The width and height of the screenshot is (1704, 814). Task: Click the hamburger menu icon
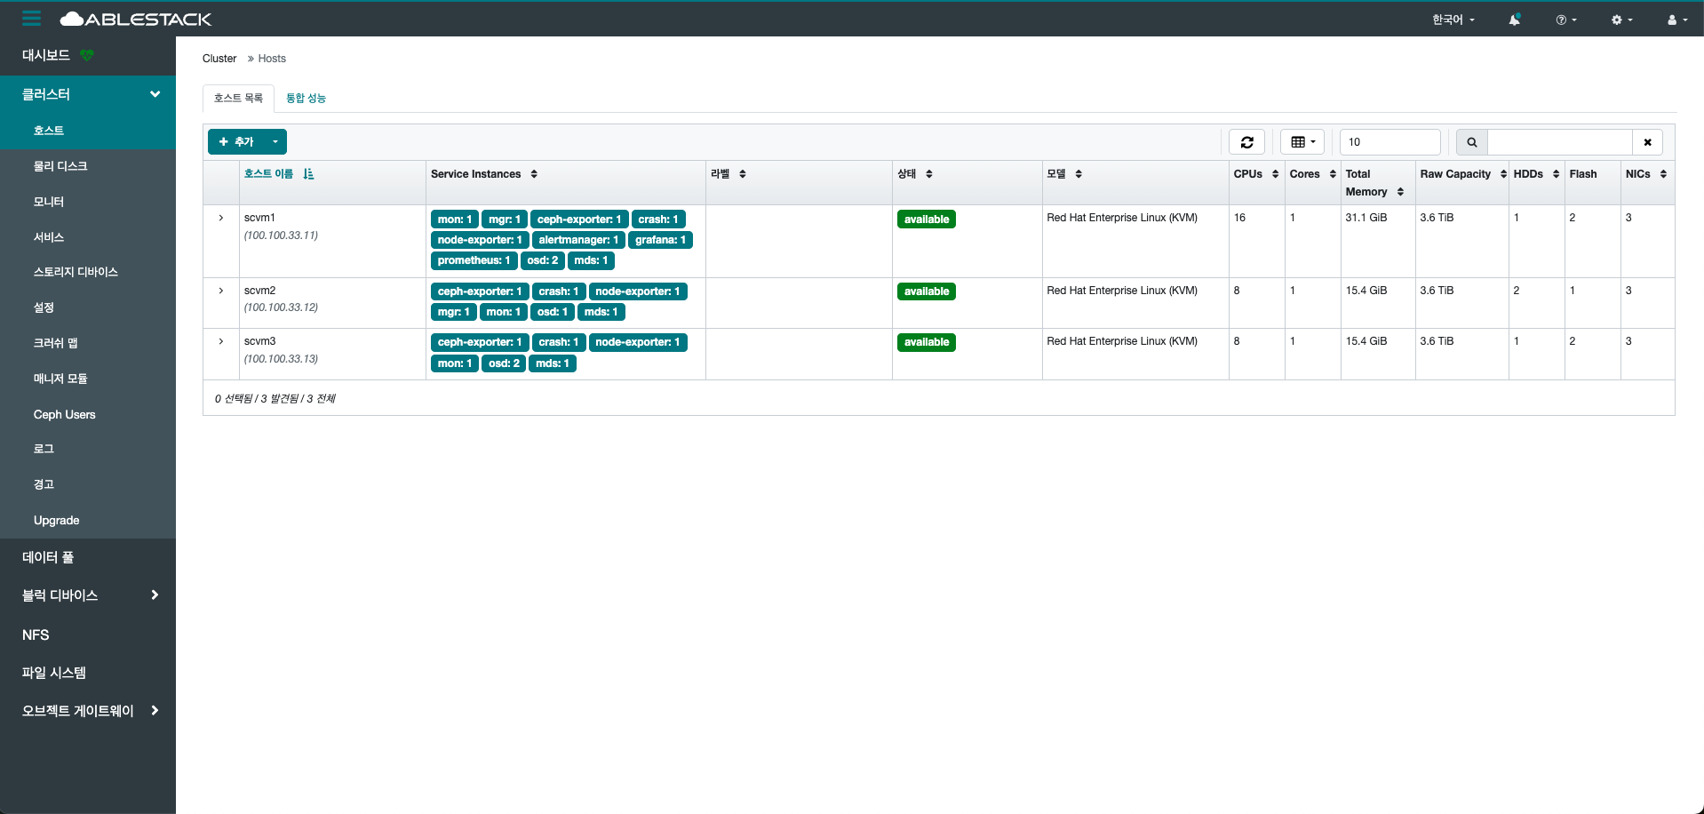(x=32, y=19)
